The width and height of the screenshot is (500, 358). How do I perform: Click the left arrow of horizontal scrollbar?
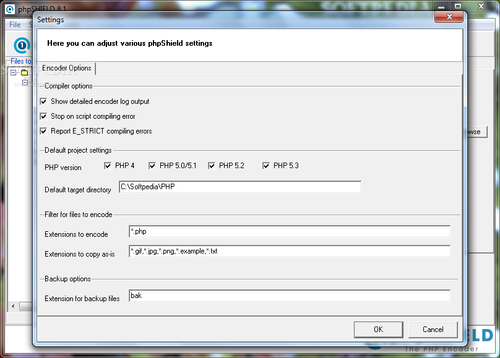pyautogui.click(x=13, y=307)
